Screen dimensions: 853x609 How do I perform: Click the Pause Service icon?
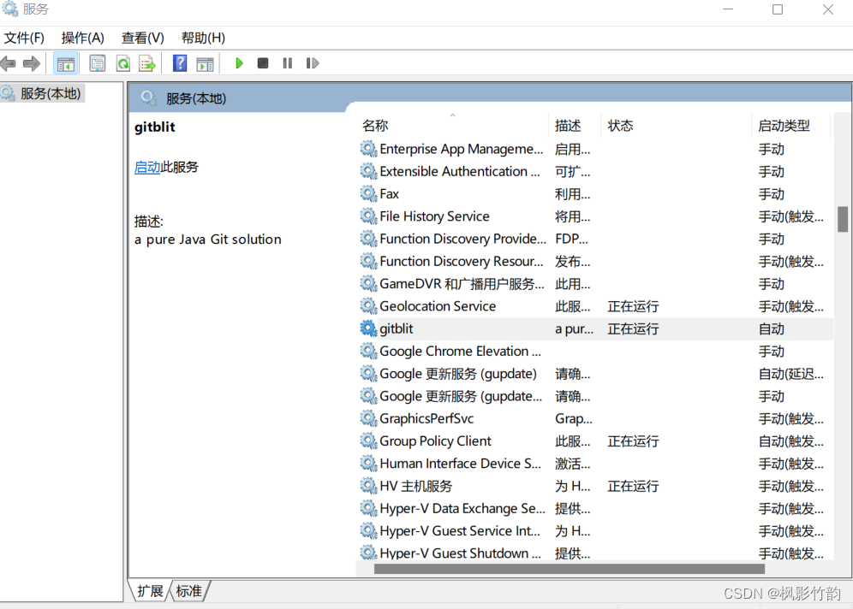point(287,62)
